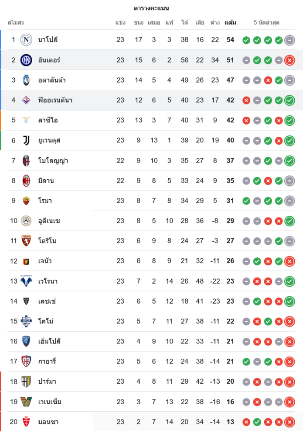Image resolution: width=303 pixels, height=437 pixels.
Task: Click the Inter club logo
Action: tap(26, 60)
